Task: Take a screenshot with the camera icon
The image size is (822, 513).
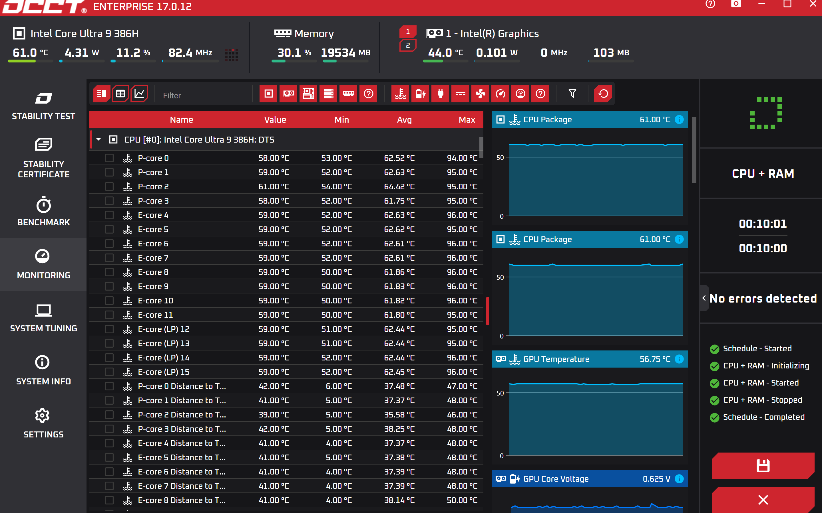Action: pos(736,4)
